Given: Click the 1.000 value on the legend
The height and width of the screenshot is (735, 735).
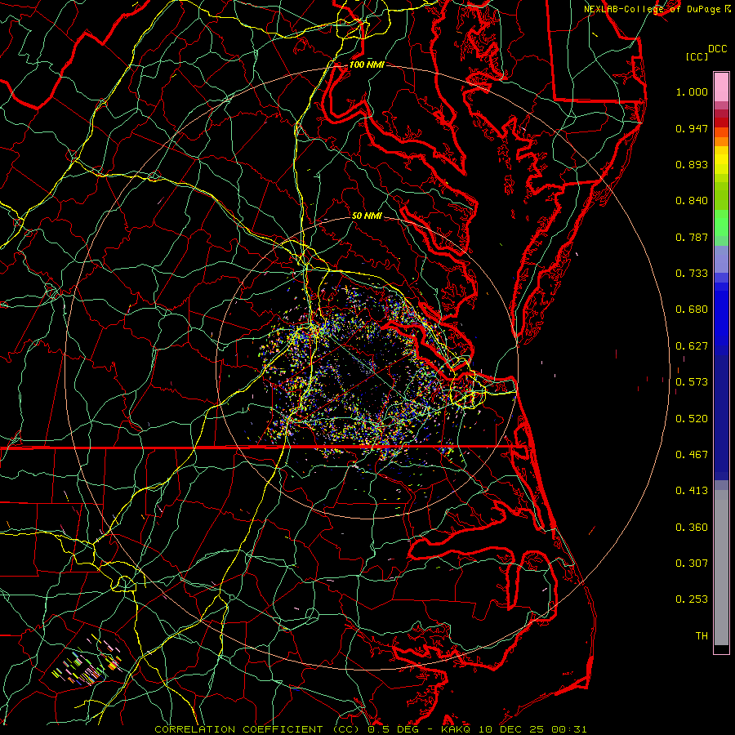Looking at the screenshot, I should pyautogui.click(x=692, y=92).
